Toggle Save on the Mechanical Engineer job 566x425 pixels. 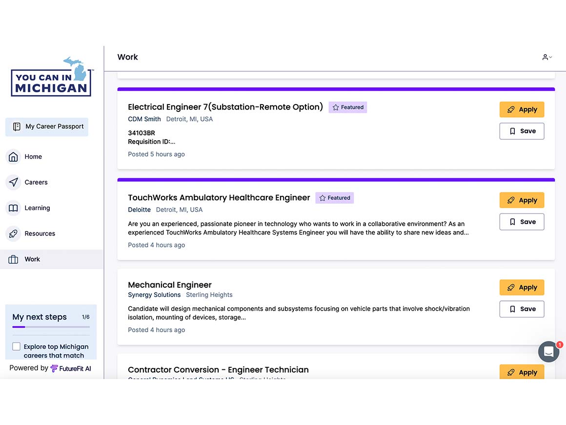tap(522, 309)
